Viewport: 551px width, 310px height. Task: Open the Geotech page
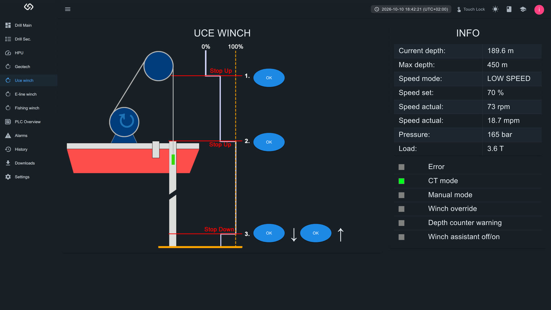click(29, 66)
